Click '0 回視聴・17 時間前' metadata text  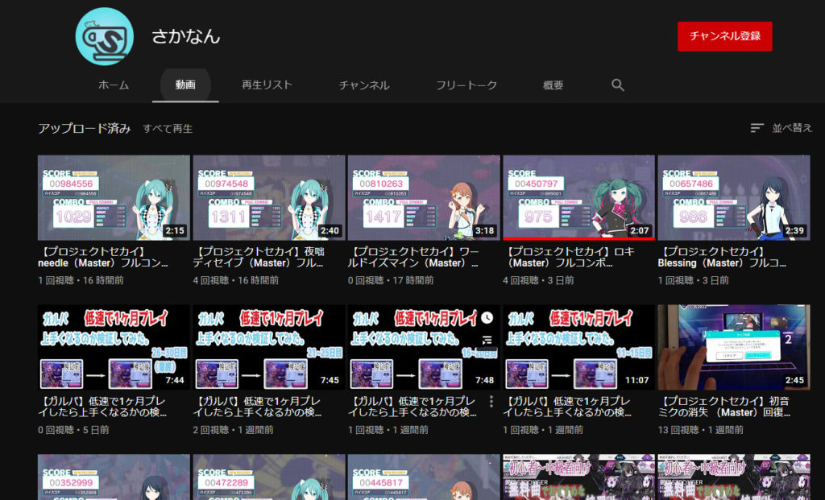(391, 281)
